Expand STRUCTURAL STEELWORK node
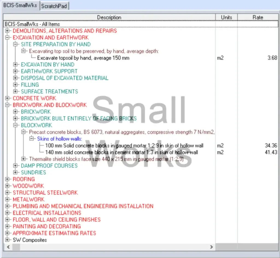Screen dimensions: 280x258 (7, 192)
